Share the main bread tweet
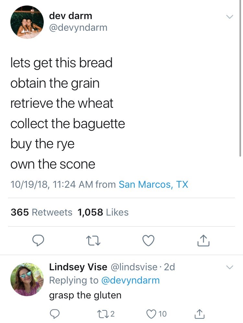Image resolution: width=243 pixels, height=323 pixels. tap(203, 240)
